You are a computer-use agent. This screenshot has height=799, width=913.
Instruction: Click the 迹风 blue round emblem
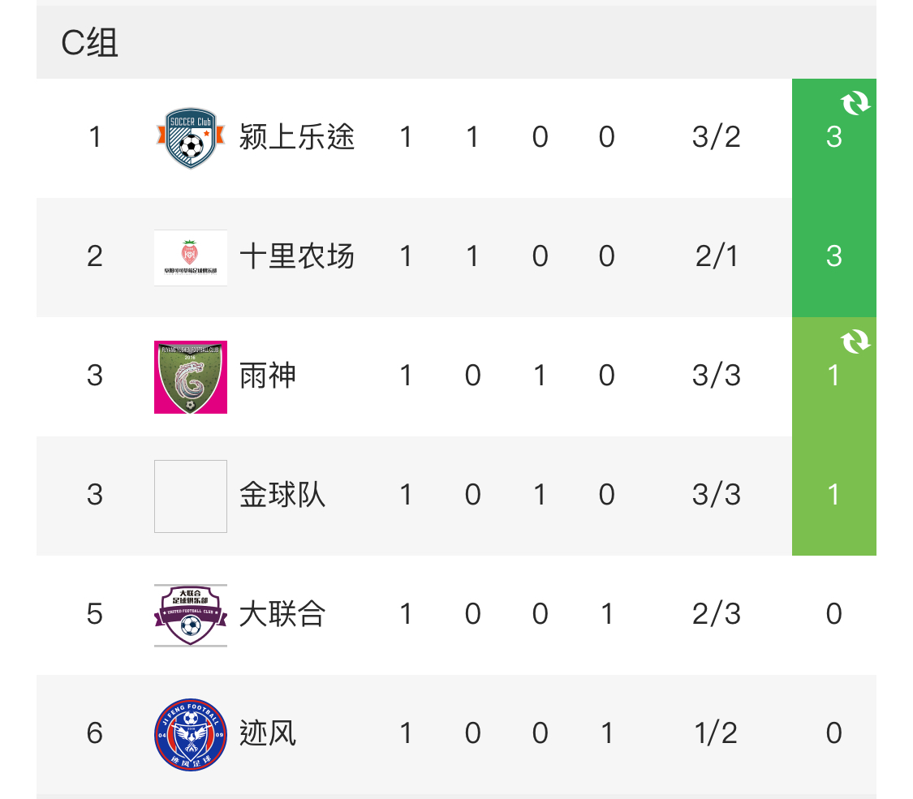191,734
